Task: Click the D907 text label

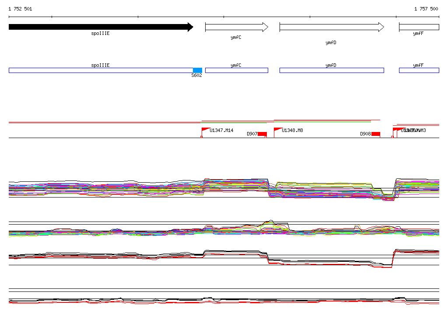Action: point(252,134)
